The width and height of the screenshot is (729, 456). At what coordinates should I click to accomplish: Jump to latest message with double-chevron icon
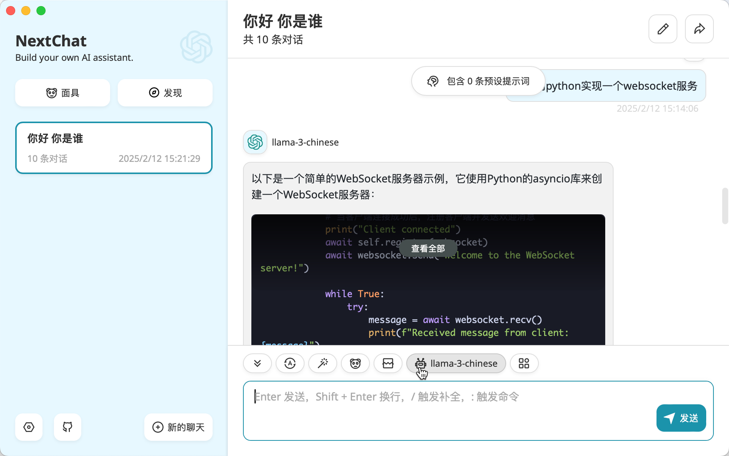[x=257, y=363]
